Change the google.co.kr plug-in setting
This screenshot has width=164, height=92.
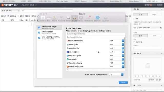tap(117, 48)
